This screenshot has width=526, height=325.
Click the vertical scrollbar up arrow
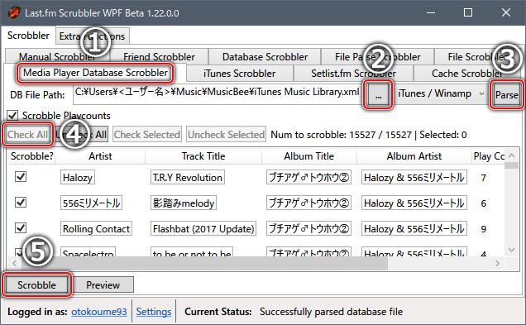pos(512,155)
